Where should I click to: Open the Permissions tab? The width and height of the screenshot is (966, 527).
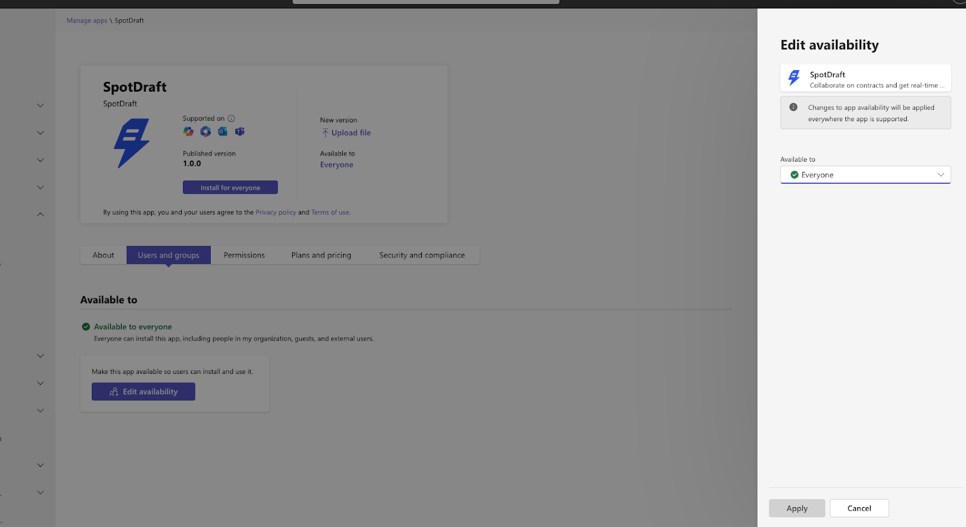click(244, 255)
